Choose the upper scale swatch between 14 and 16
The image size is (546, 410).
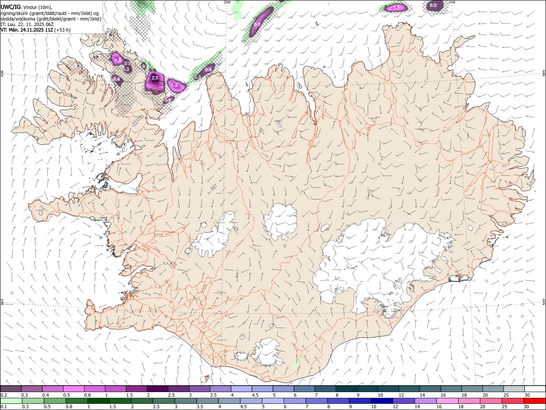(x=430, y=389)
